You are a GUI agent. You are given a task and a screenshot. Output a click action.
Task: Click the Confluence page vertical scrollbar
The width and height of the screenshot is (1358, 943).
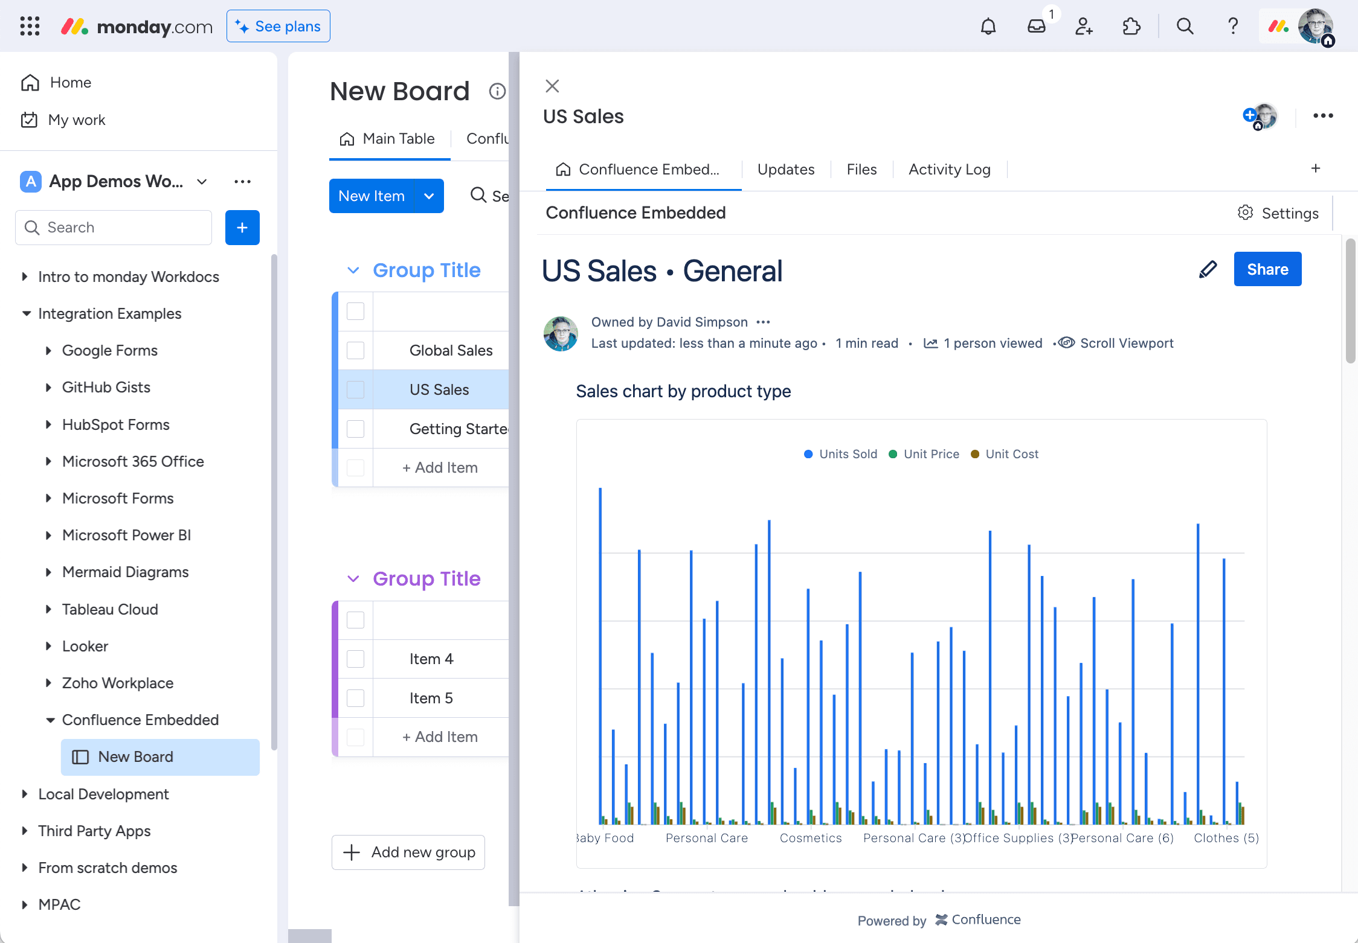1350,301
